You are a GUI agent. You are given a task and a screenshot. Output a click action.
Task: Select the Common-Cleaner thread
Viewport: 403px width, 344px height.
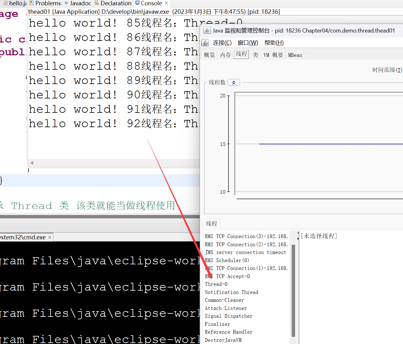tap(225, 300)
